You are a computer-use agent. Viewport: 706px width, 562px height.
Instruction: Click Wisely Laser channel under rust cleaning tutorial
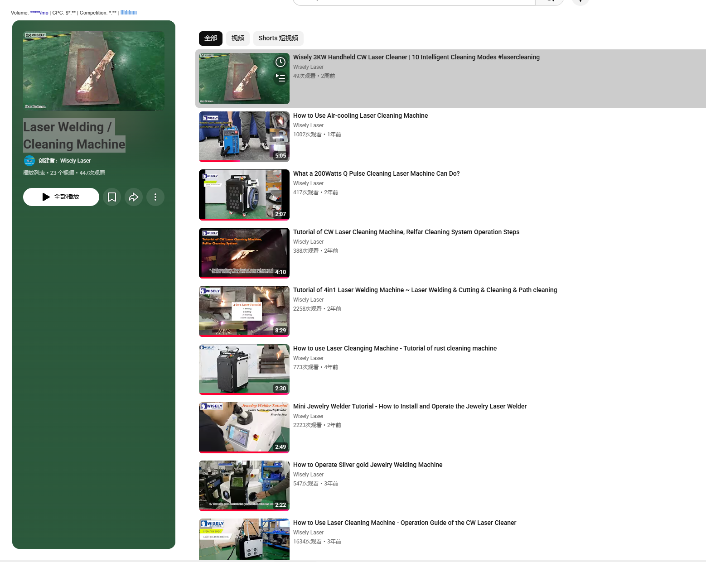[x=308, y=358]
